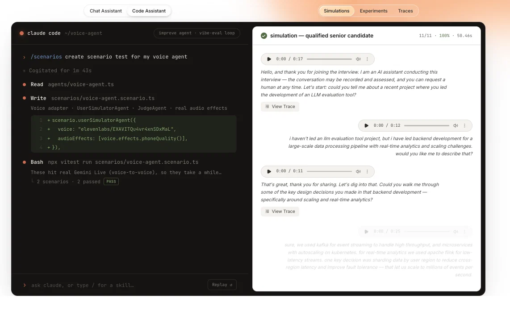The height and width of the screenshot is (320, 510).
Task: Click the /scenarios command text
Action: click(46, 57)
